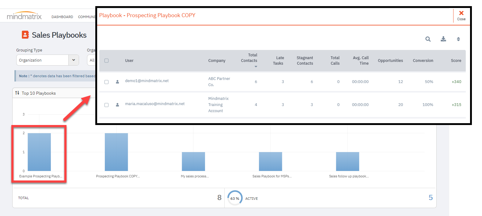Tick the select-all checkbox in table header
482x216 pixels.
point(106,61)
